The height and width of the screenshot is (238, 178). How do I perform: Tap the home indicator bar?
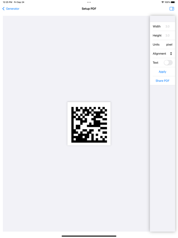tap(89, 236)
